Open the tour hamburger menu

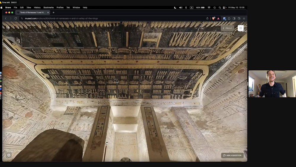coord(240,28)
